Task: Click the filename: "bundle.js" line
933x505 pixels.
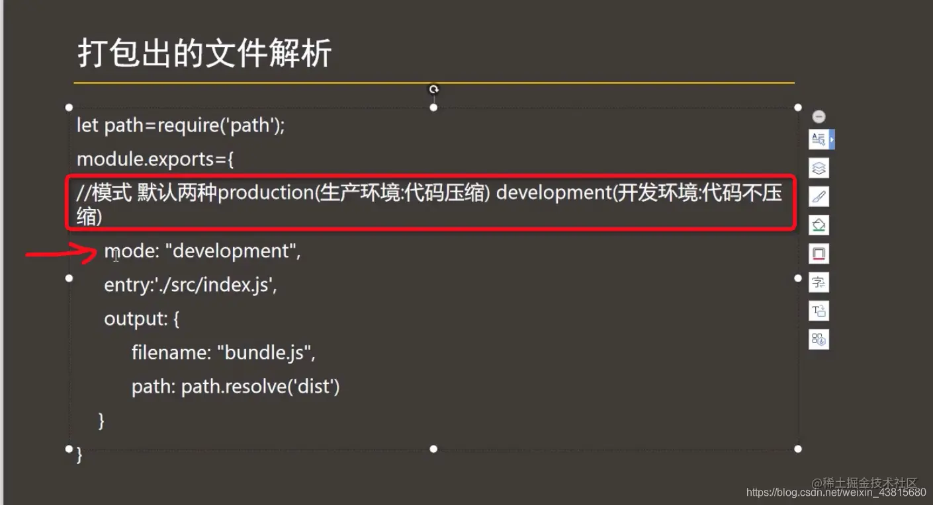Action: [224, 353]
